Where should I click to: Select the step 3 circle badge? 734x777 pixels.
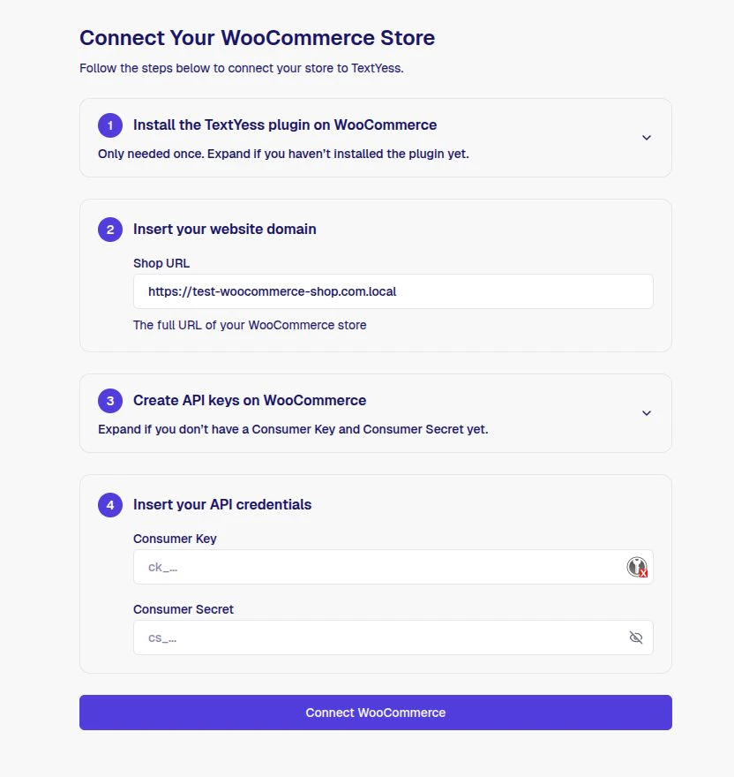(x=109, y=401)
